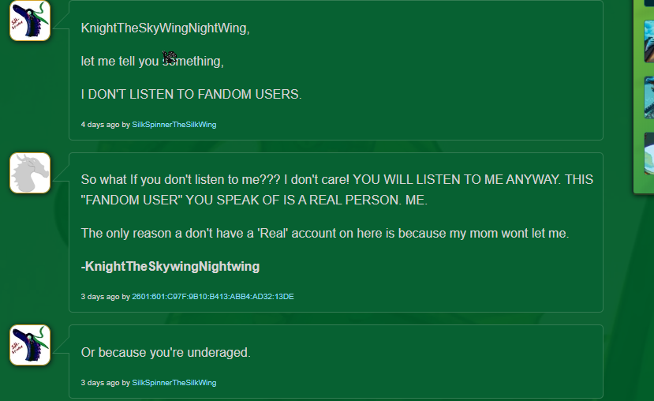Click the "Or because you're underaged." reply text

click(166, 352)
